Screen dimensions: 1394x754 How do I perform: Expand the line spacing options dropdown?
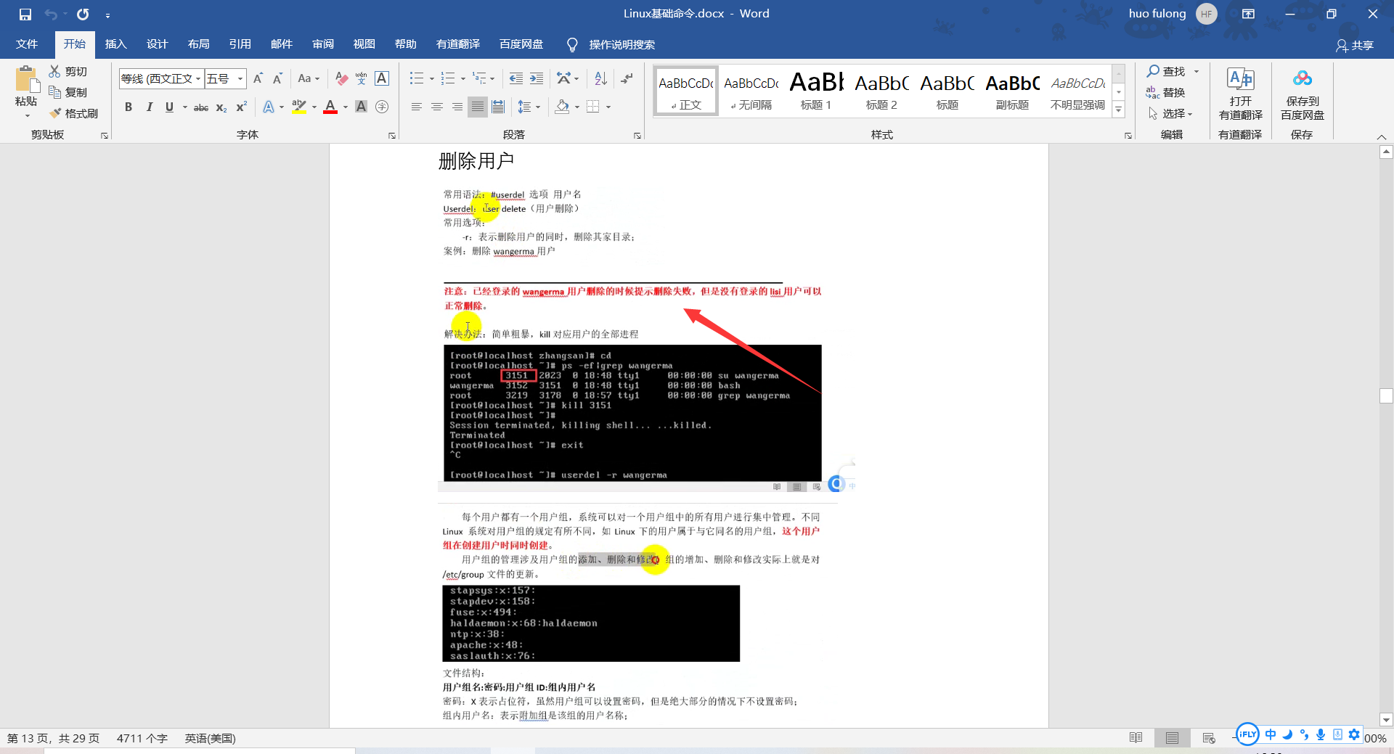[x=537, y=107]
